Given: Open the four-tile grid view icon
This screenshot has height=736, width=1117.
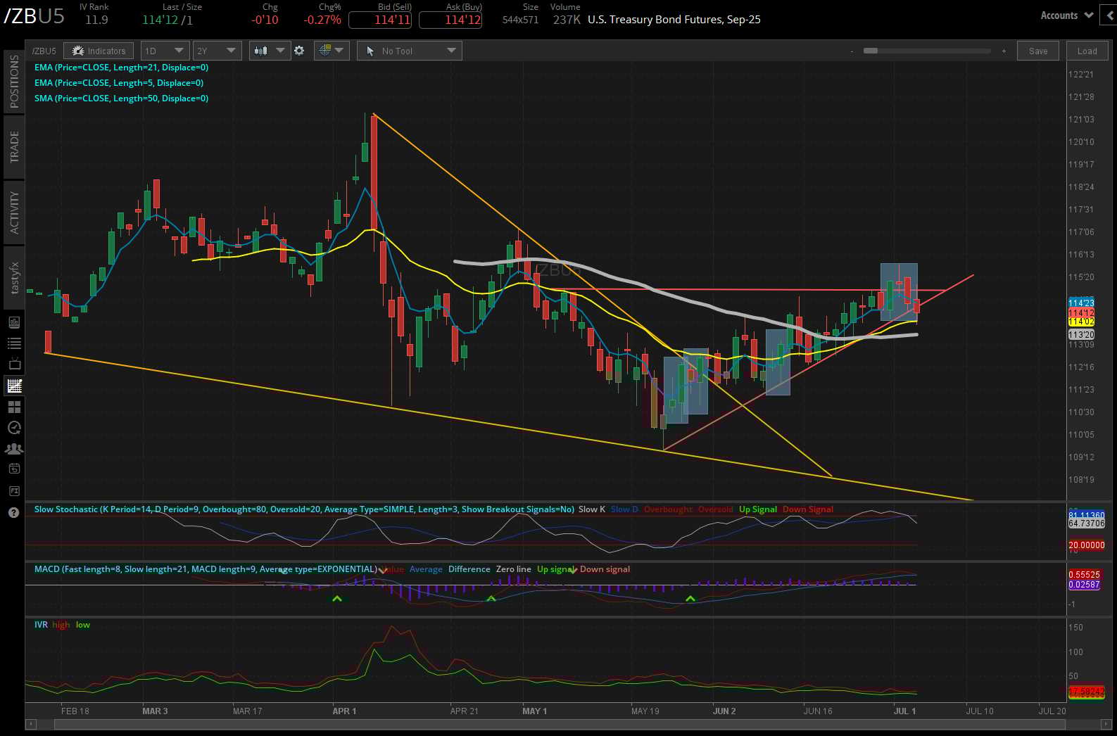Looking at the screenshot, I should tap(14, 407).
